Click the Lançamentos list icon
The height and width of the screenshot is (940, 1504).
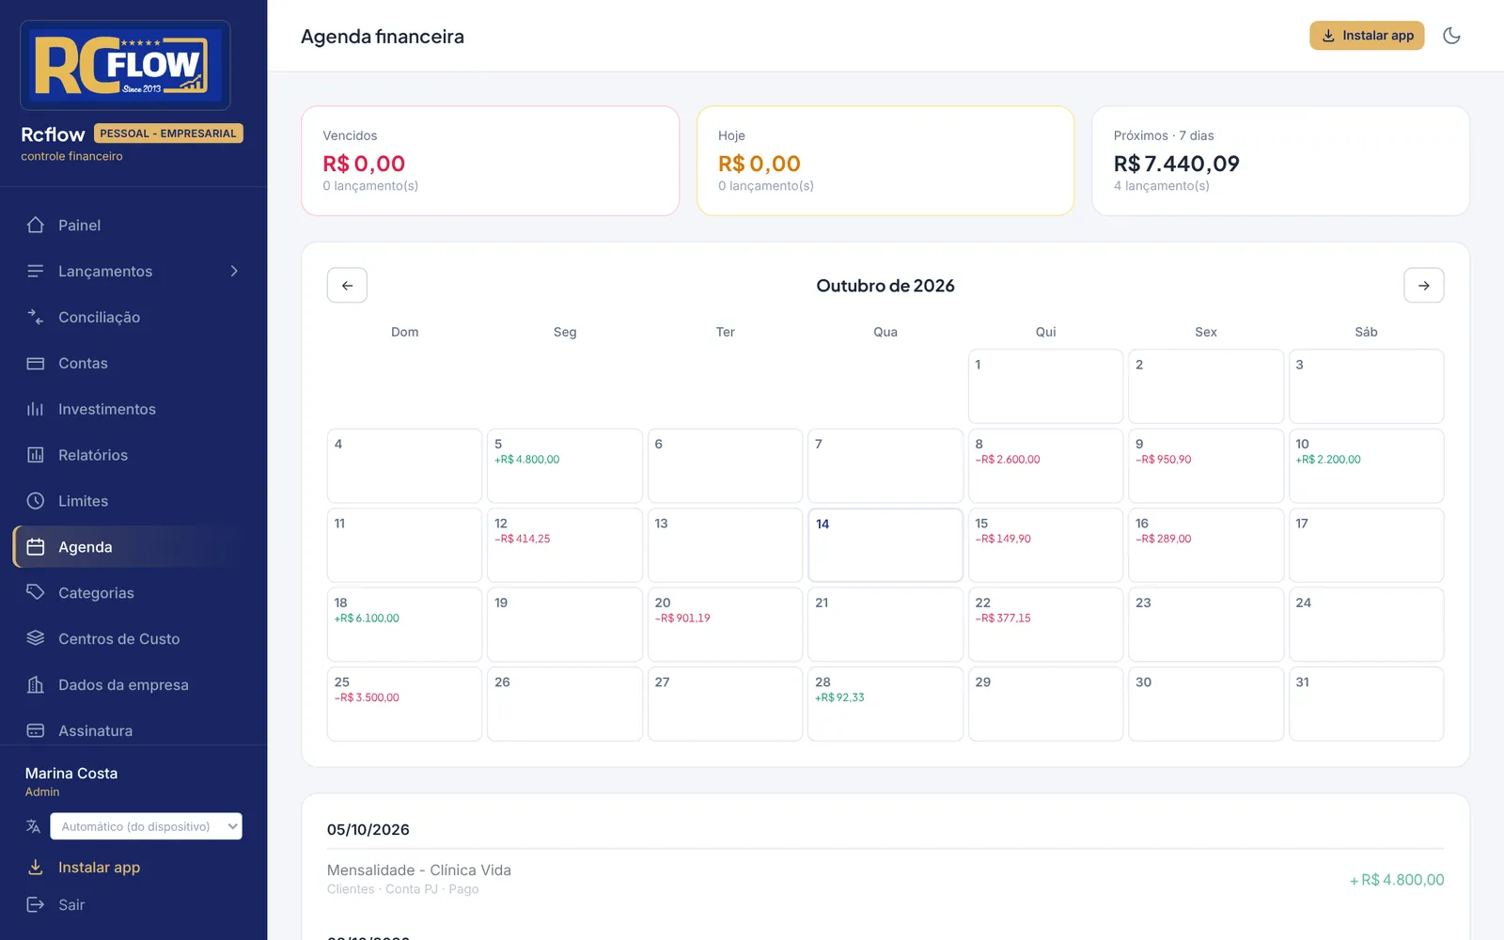point(36,271)
